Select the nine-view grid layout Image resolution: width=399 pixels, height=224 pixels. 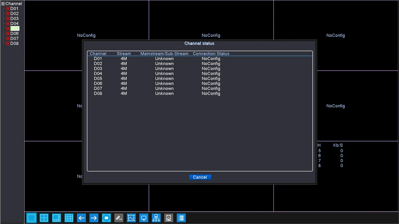pyautogui.click(x=69, y=218)
